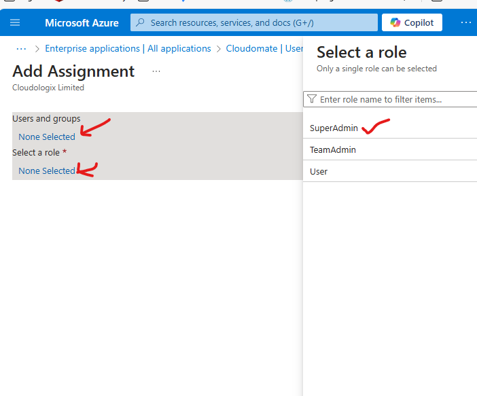
Task: Open Copilot
Action: coord(412,22)
